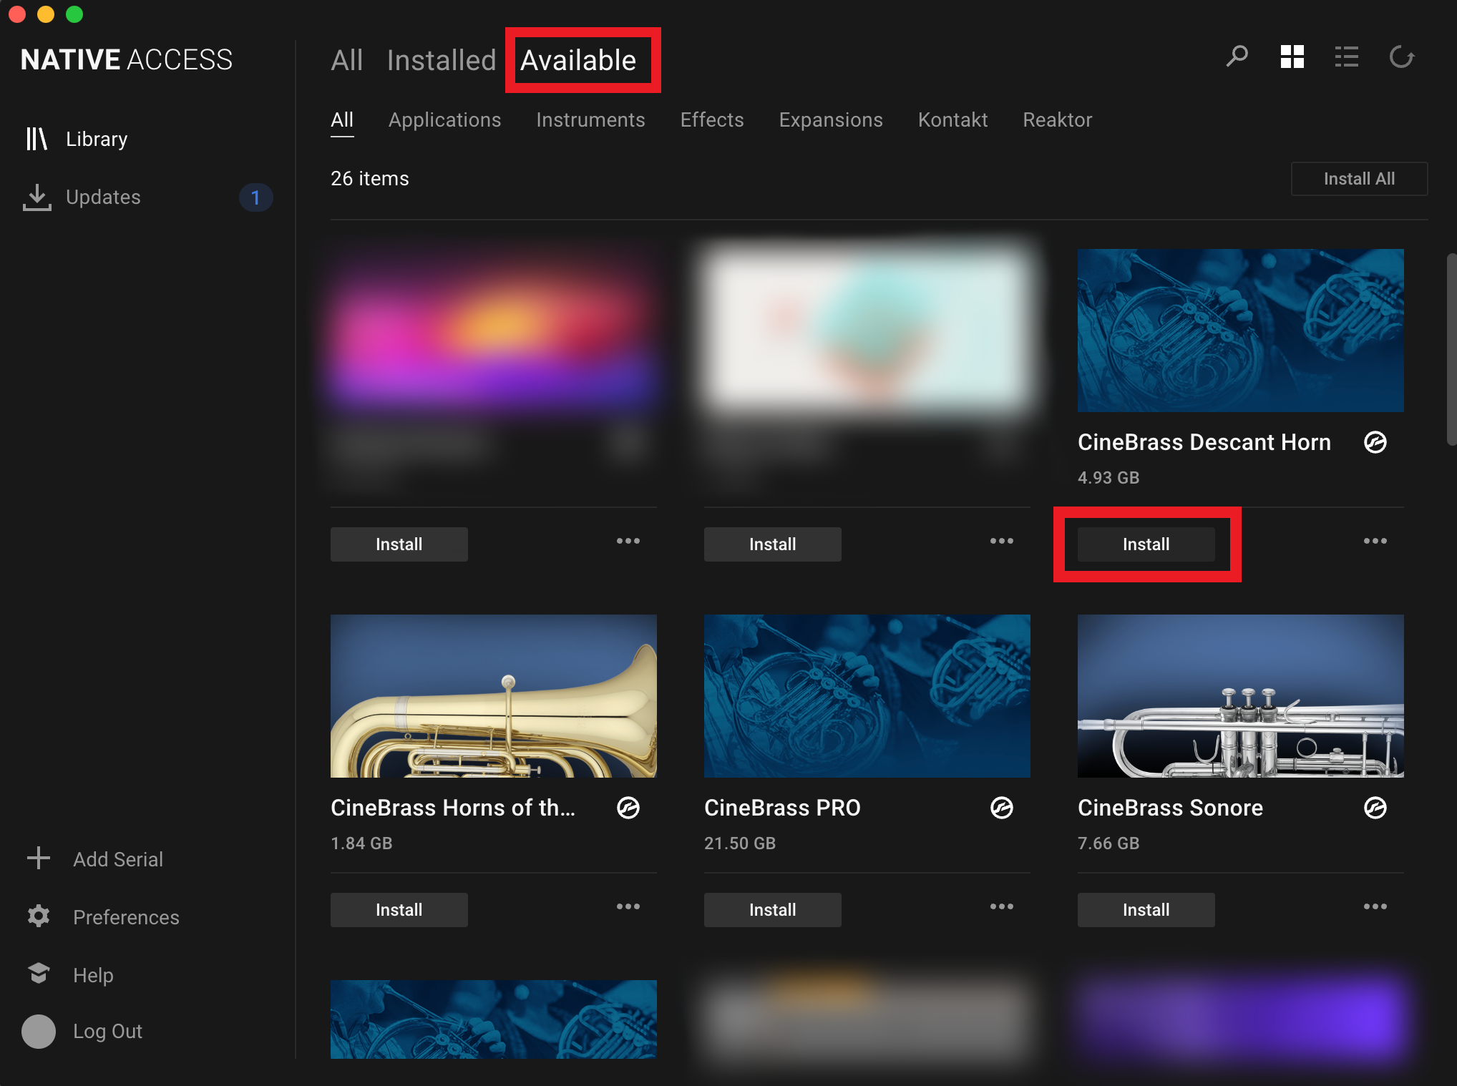Filter by Instruments category

click(590, 119)
